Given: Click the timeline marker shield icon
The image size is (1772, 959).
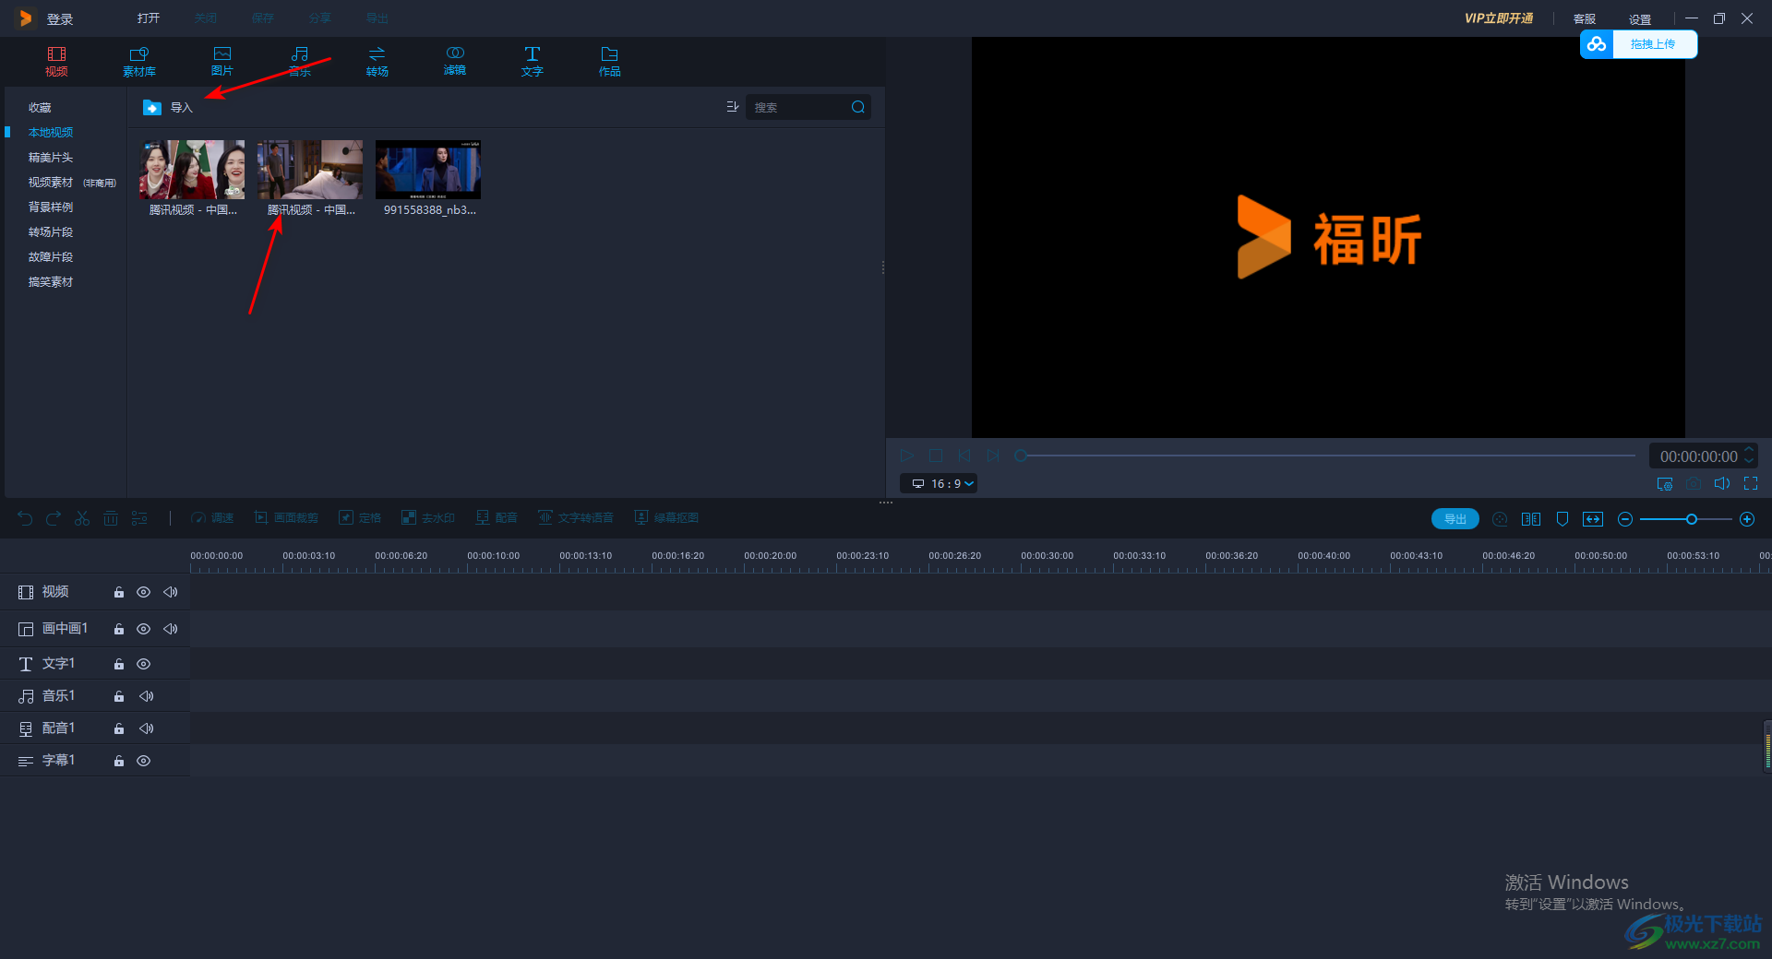Looking at the screenshot, I should 1562,519.
